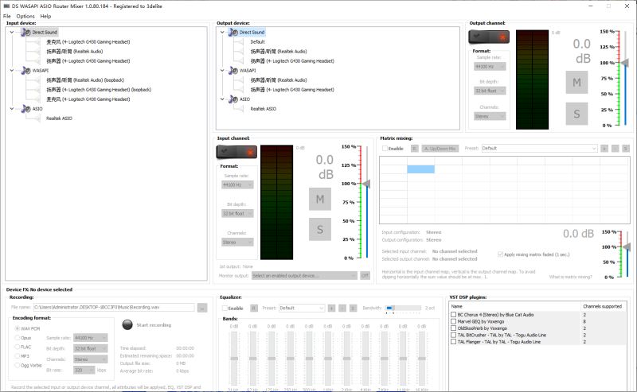Viewport: 637px width, 392px height.
Task: Check TAL BitCrusher VST plugin
Action: click(x=453, y=336)
